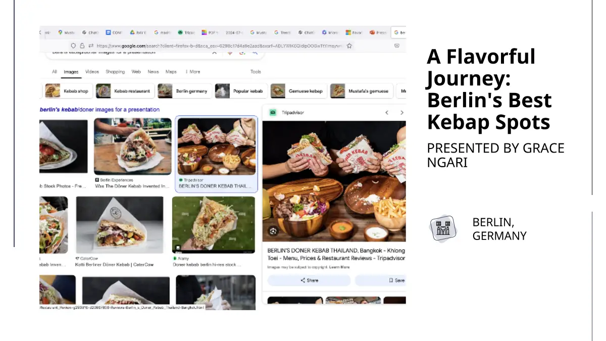Screen dimensions: 606x341
Task: Open the Maps search tab
Action: (x=171, y=72)
